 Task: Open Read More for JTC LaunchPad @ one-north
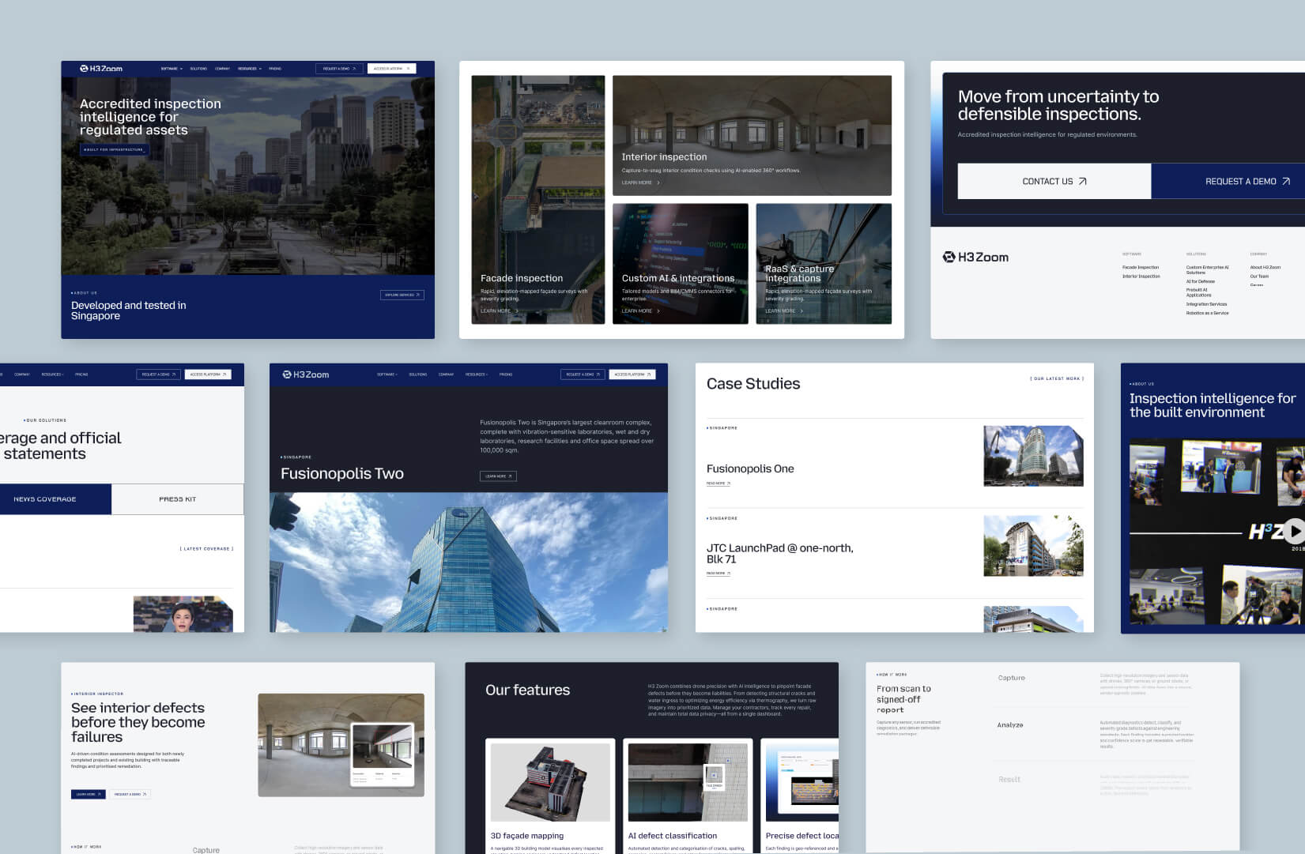pos(719,574)
